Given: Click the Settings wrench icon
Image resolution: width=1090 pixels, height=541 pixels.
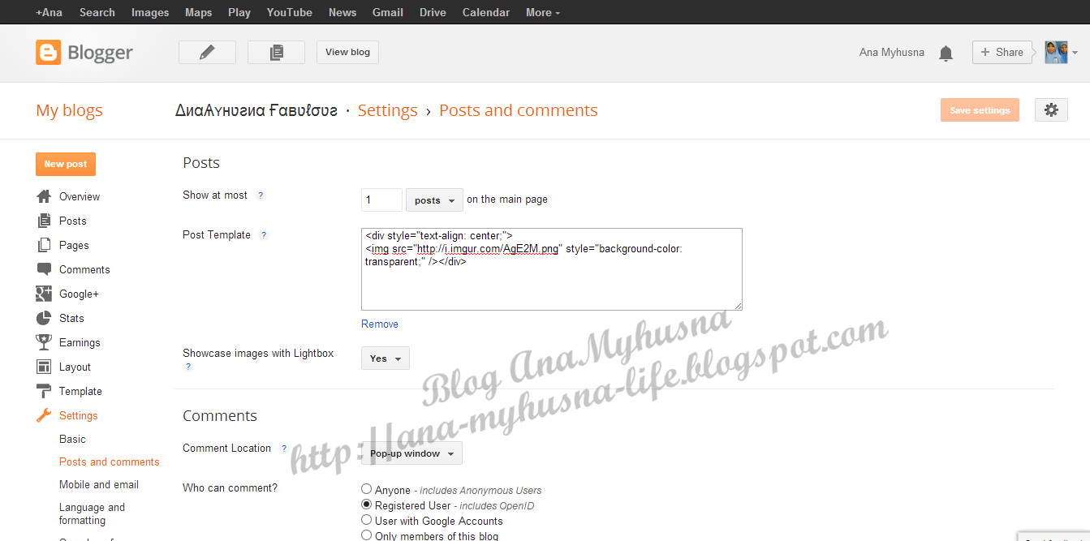Looking at the screenshot, I should [44, 415].
